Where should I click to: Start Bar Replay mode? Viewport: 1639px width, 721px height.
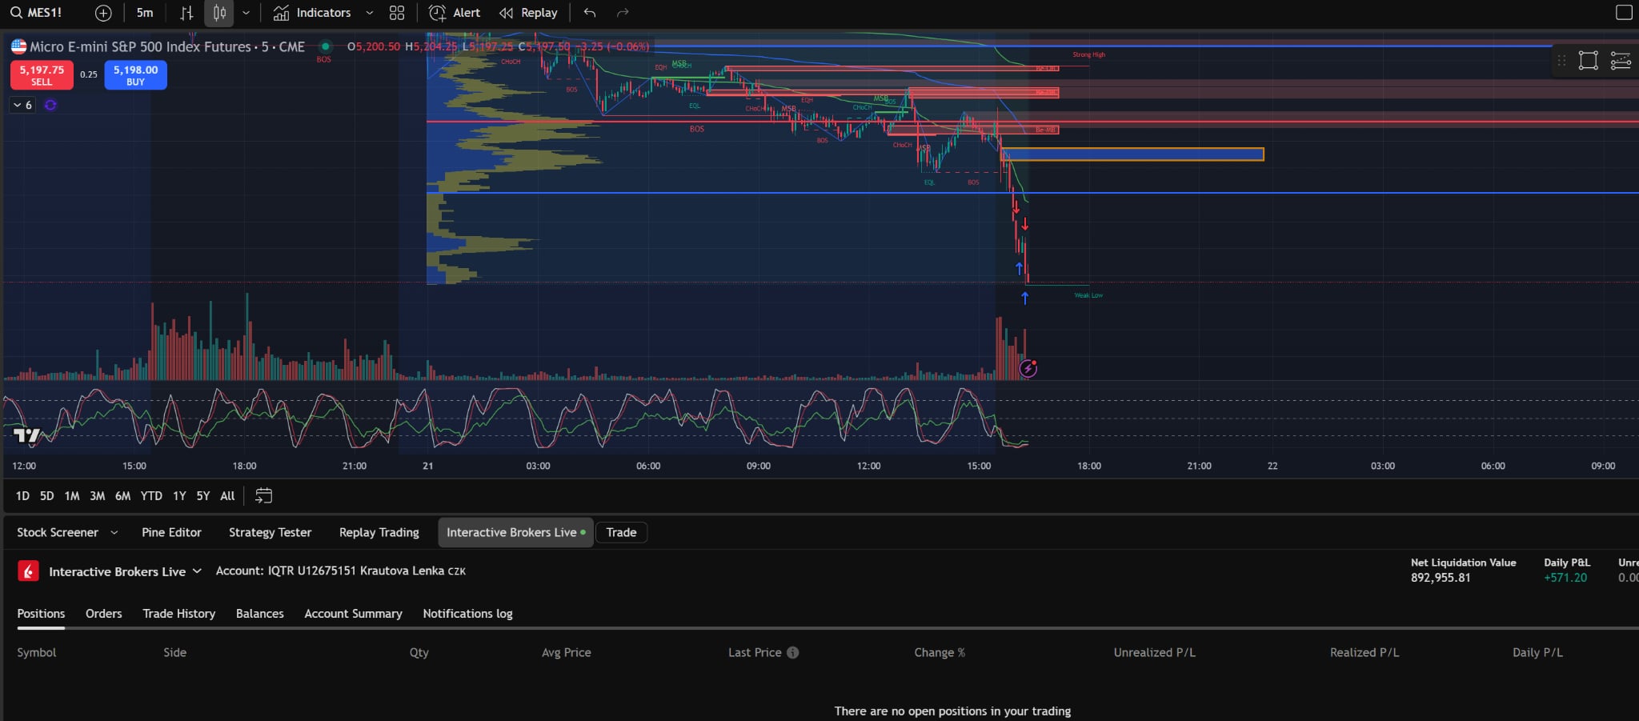(x=528, y=13)
